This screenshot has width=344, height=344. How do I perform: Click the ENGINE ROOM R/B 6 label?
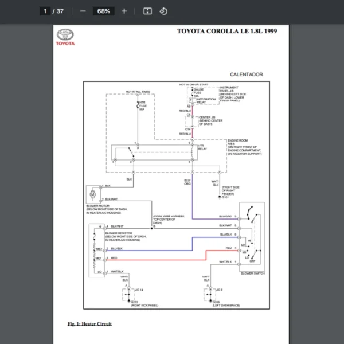pyautogui.click(x=237, y=142)
